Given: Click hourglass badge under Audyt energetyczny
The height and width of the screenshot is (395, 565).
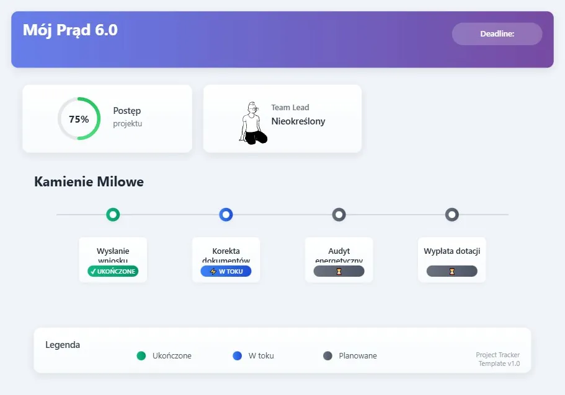Looking at the screenshot, I should click(339, 271).
